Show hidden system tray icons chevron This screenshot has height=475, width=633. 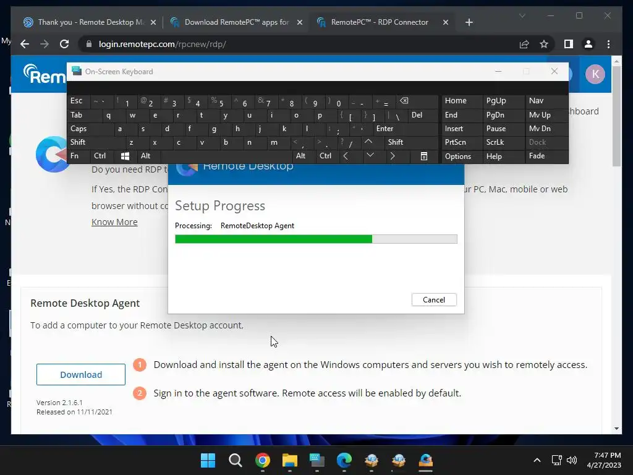[x=537, y=460]
